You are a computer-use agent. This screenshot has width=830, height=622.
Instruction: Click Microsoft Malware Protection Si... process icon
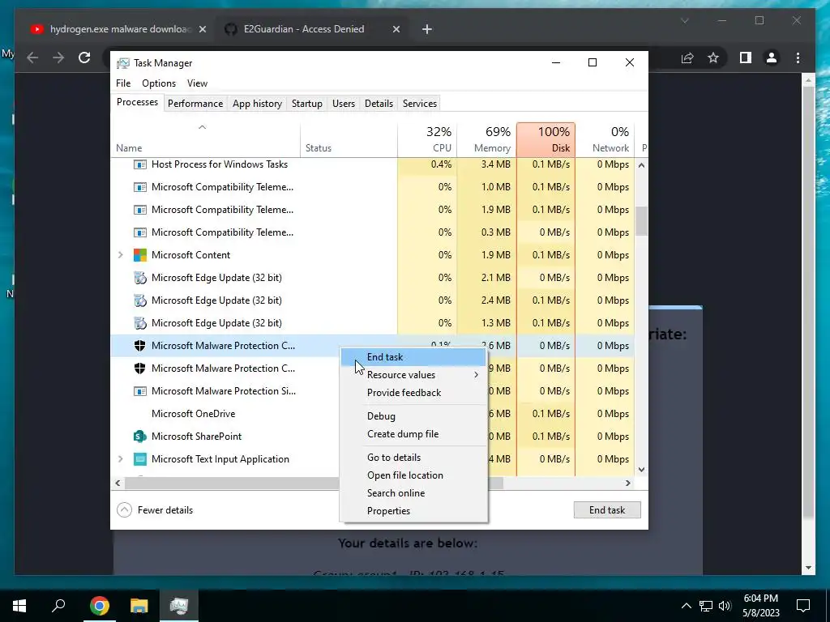tap(139, 391)
